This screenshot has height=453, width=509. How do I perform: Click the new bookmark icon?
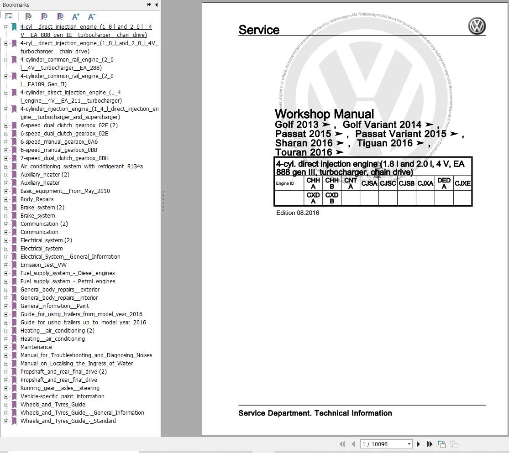pyautogui.click(x=44, y=16)
